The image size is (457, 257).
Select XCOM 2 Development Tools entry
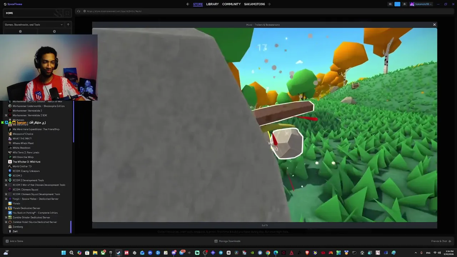(28, 180)
